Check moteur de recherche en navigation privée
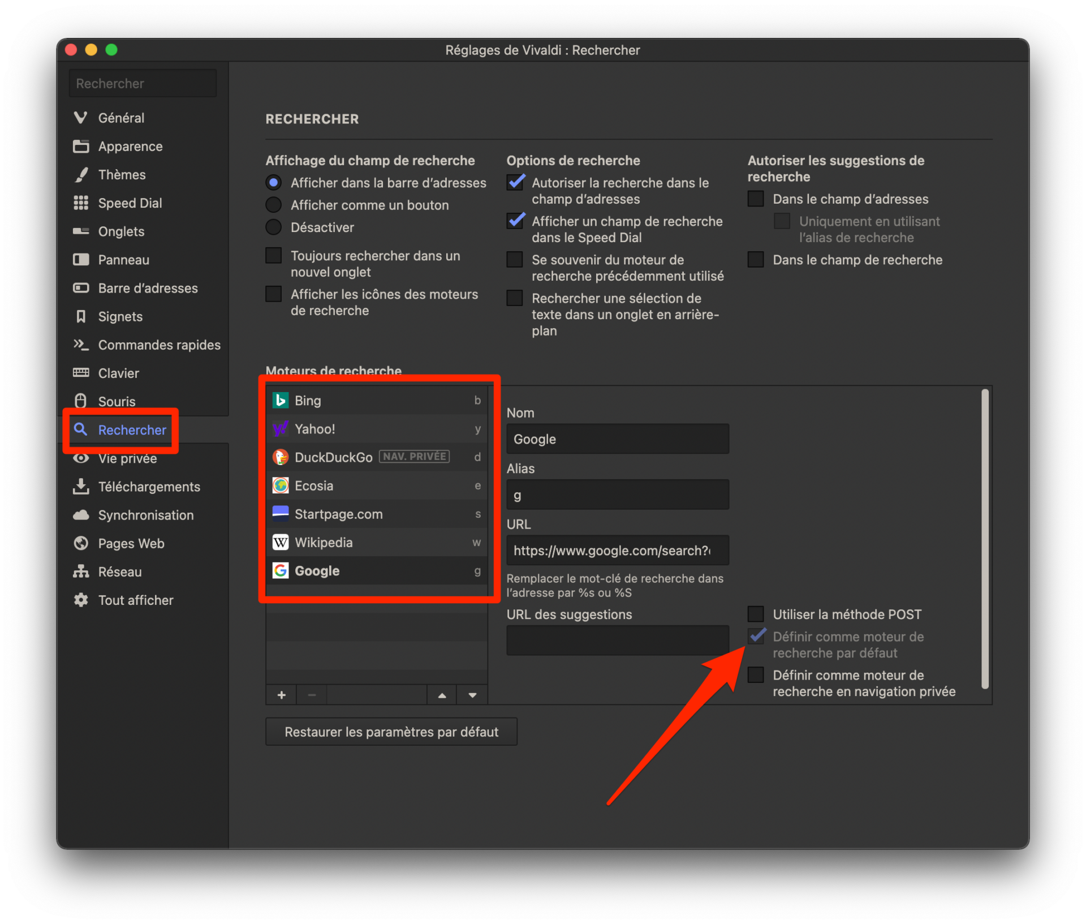Viewport: 1086px width, 924px height. tap(756, 674)
